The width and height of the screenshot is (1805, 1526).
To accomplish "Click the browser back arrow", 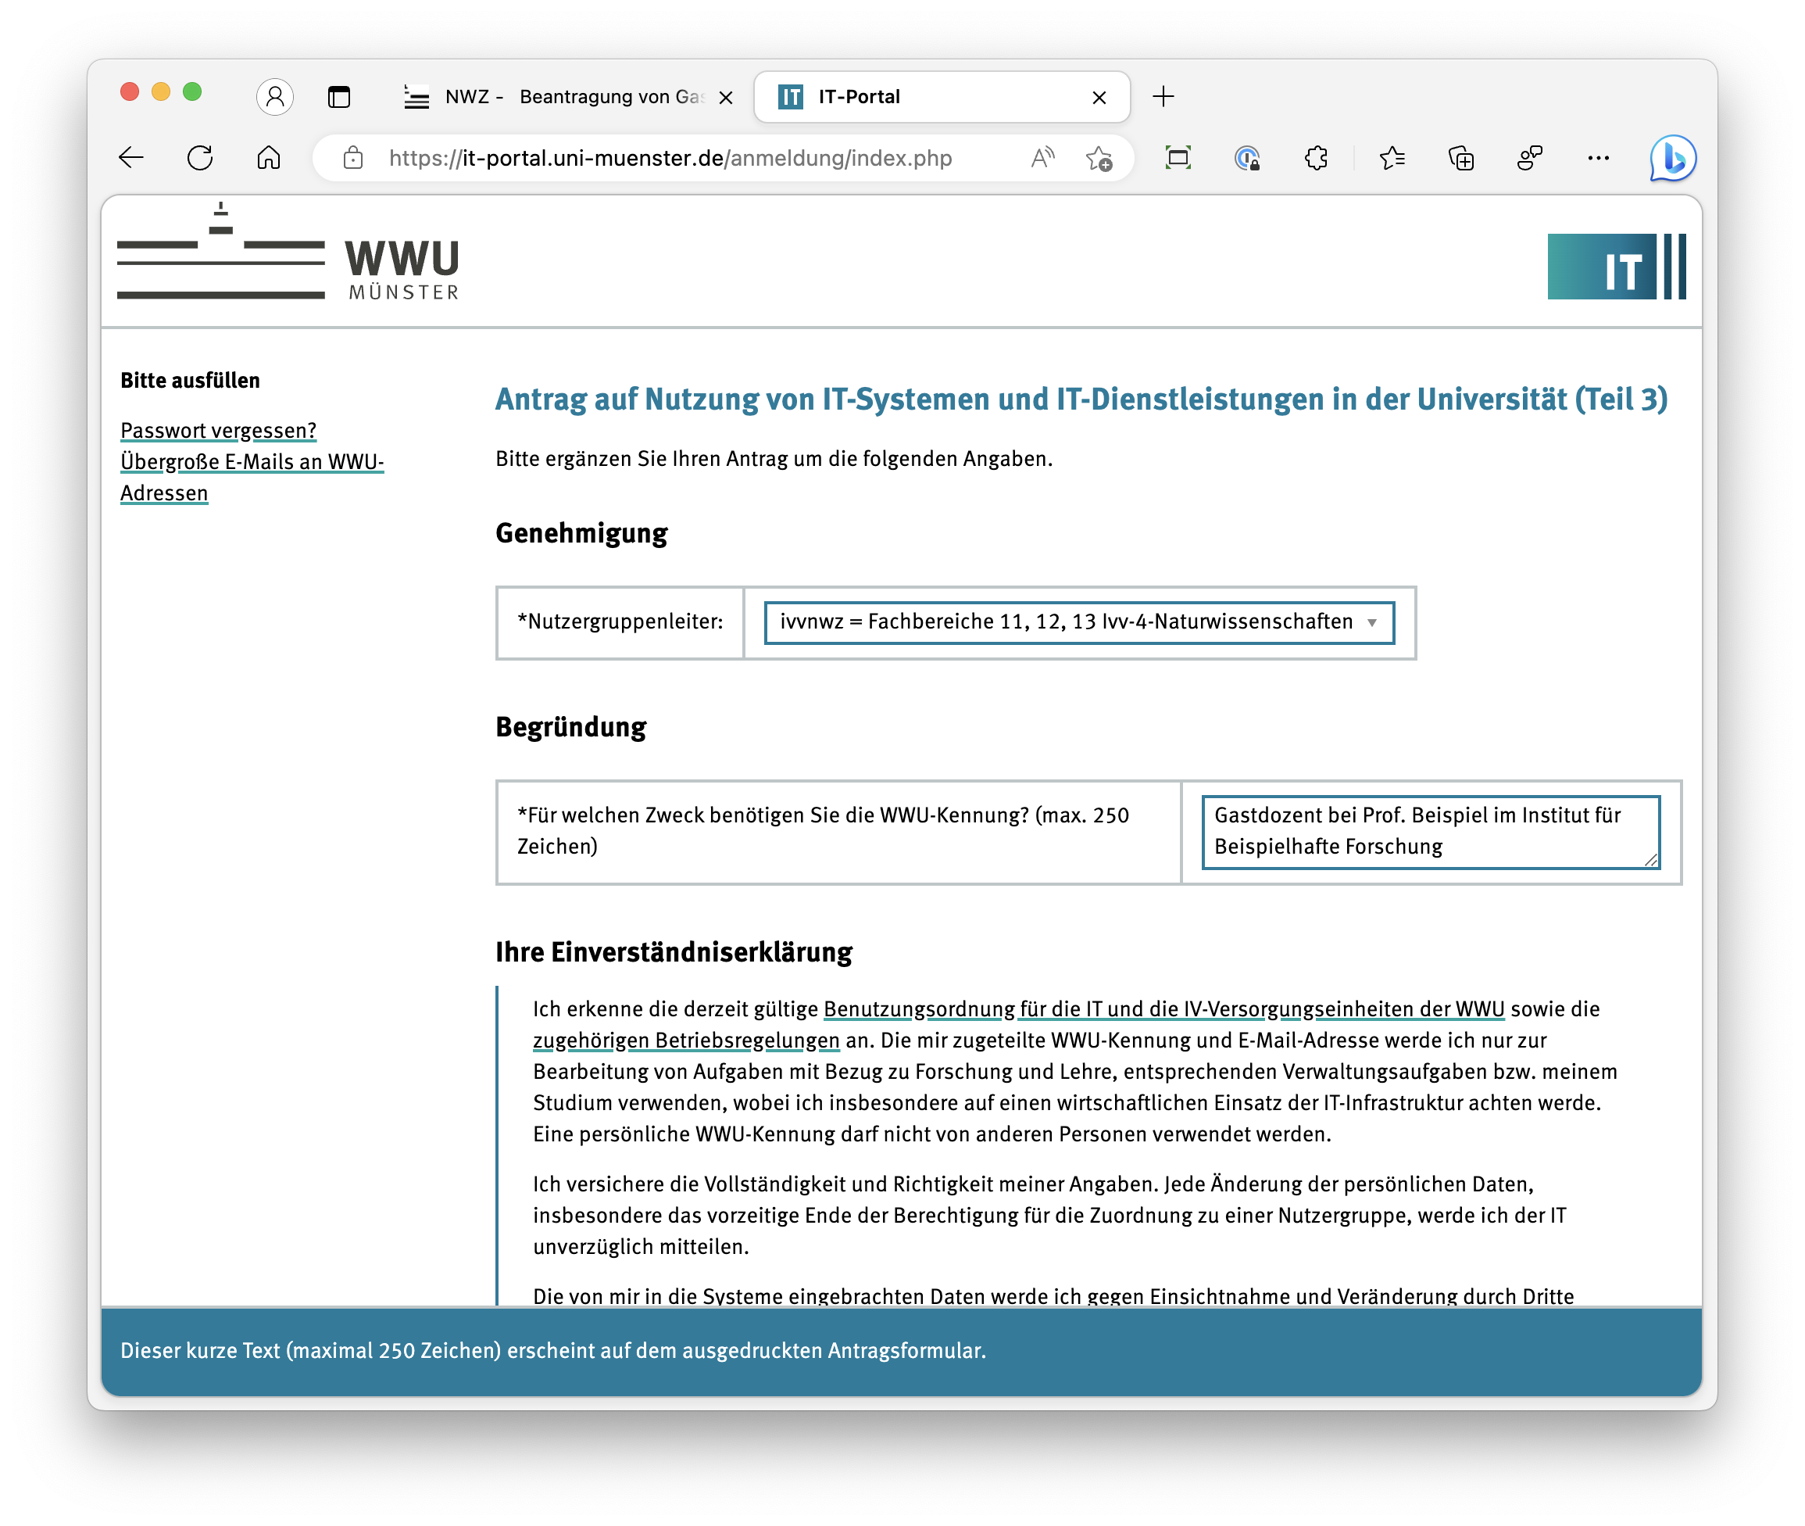I will [131, 157].
